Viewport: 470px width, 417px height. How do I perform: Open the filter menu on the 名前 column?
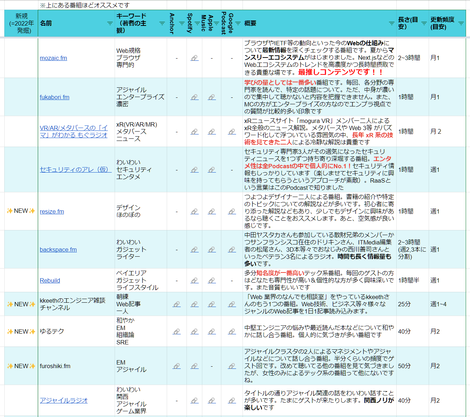pos(109,23)
